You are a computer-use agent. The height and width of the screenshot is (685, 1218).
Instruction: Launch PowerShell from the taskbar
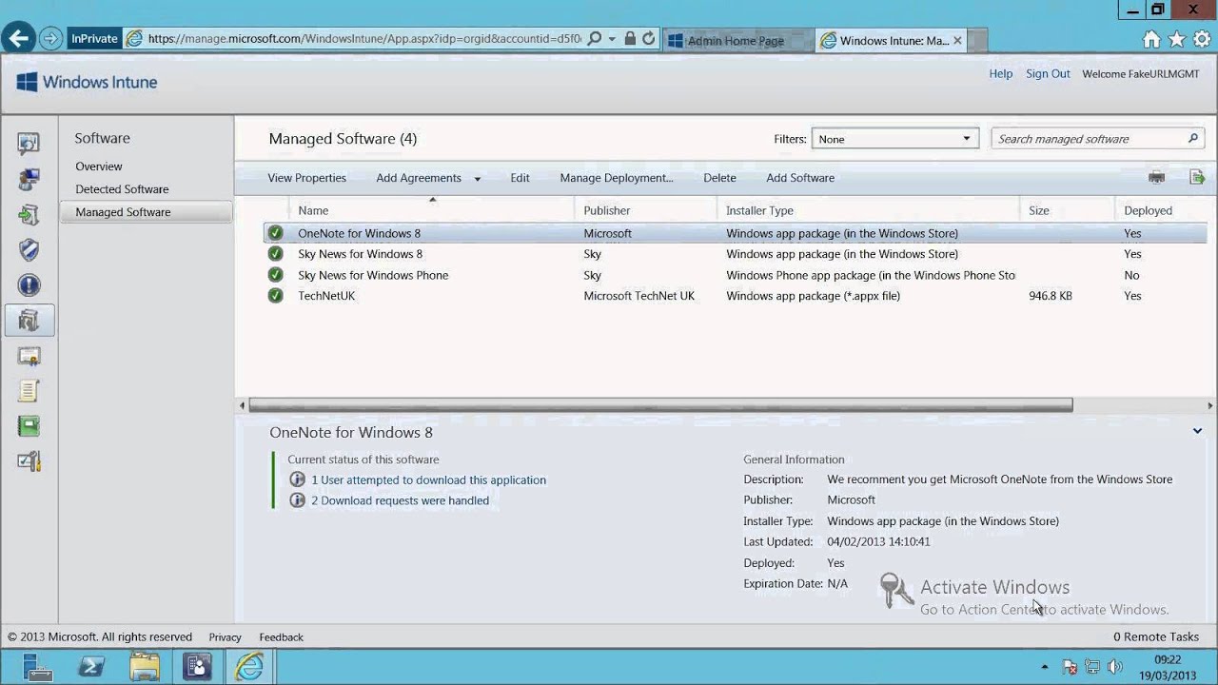(x=91, y=667)
